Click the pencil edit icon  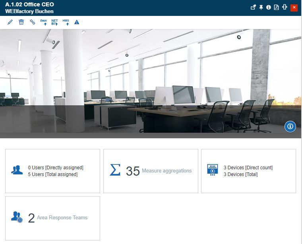tap(10, 22)
